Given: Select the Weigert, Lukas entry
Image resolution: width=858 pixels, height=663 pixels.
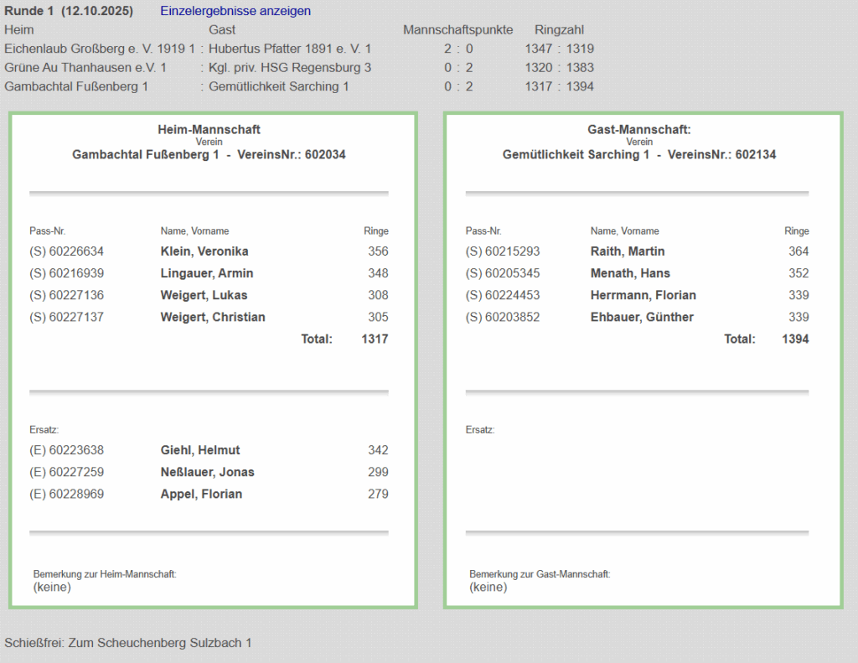Looking at the screenshot, I should [x=204, y=295].
